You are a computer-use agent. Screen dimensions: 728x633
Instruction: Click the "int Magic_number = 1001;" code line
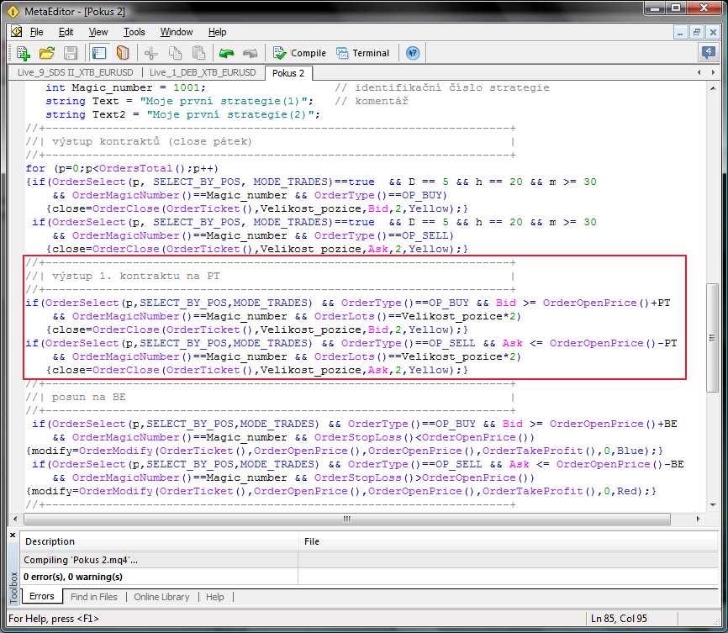(125, 87)
